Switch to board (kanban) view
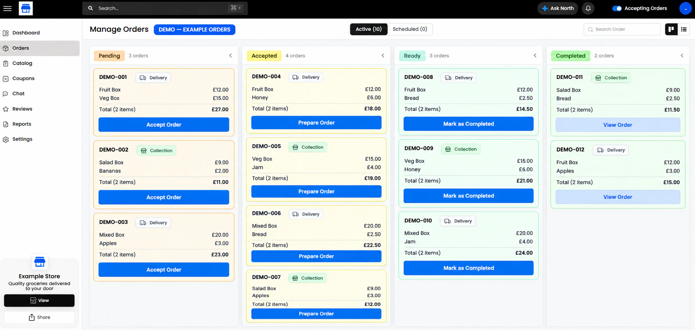 point(671,29)
